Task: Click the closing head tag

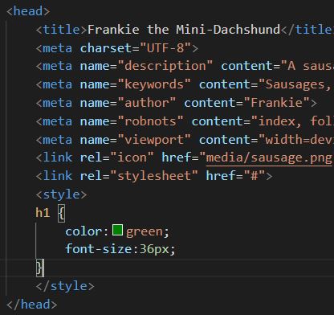Action: coord(31,305)
